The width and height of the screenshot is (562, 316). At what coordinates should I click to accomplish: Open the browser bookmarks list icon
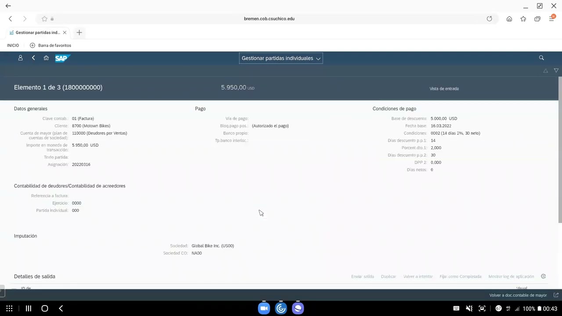(523, 19)
